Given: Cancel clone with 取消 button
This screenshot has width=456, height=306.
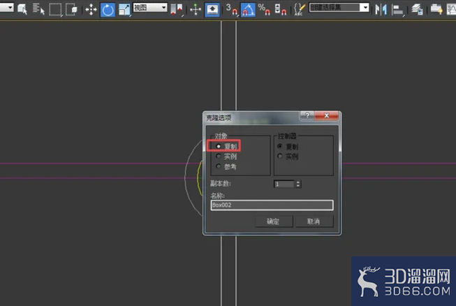Looking at the screenshot, I should (314, 221).
